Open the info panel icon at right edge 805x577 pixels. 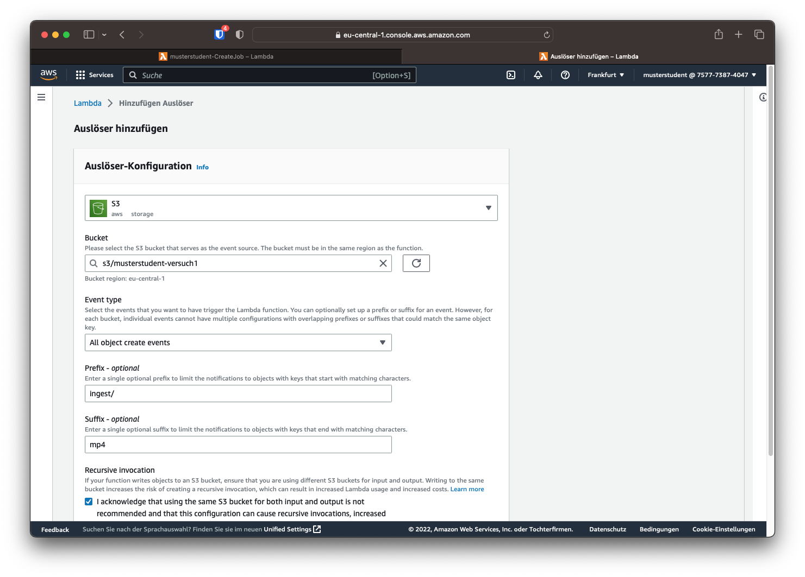coord(763,97)
